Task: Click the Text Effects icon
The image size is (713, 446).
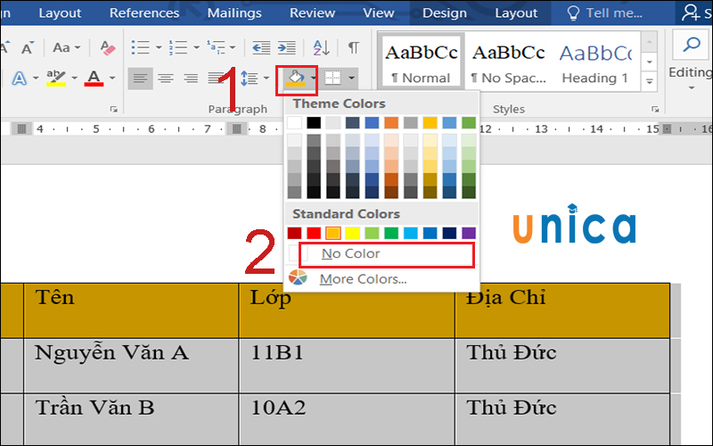Action: pos(19,78)
